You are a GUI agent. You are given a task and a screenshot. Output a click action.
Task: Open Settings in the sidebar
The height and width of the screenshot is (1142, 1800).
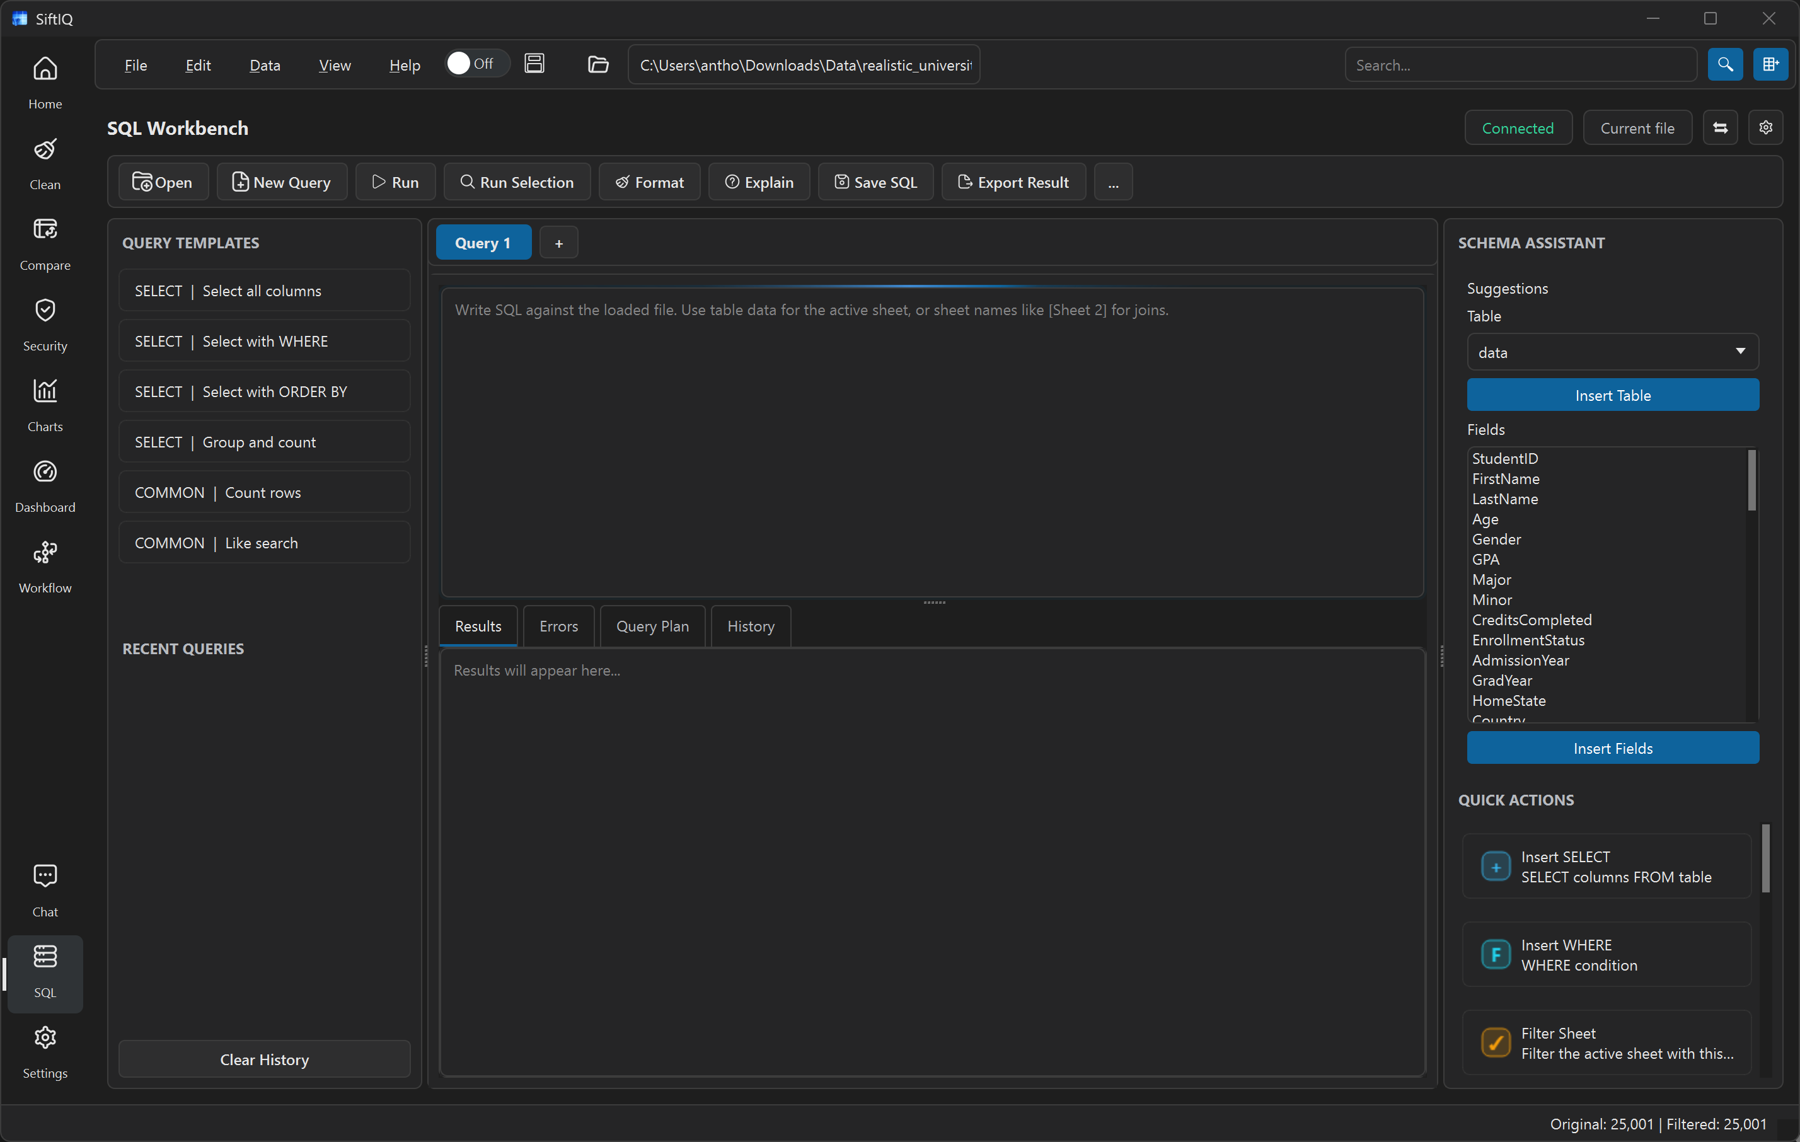pos(45,1053)
